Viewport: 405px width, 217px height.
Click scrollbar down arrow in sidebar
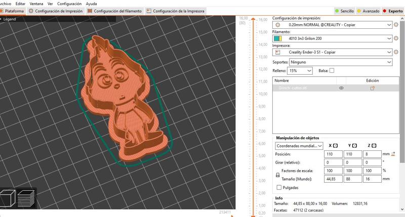pyautogui.click(x=402, y=209)
